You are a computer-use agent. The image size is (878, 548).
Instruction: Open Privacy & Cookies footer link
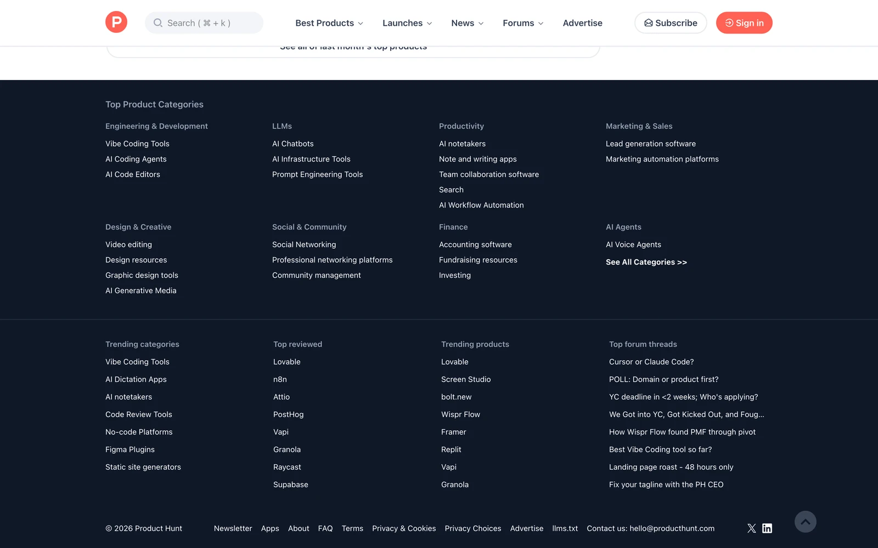[404, 528]
